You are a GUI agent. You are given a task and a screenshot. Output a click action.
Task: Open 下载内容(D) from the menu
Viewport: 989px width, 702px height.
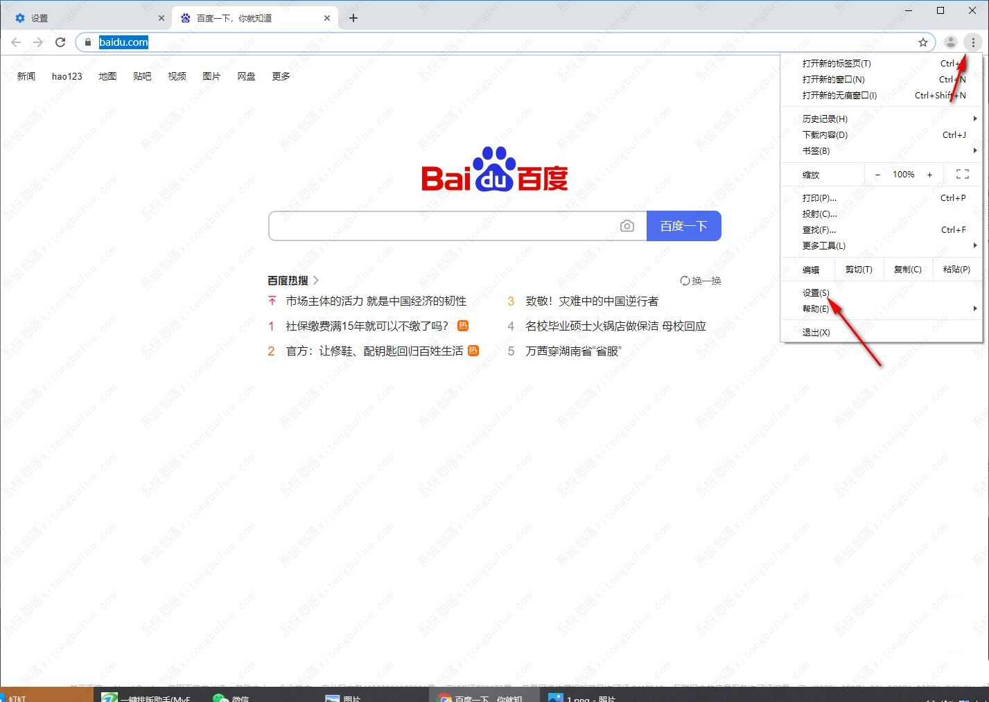coord(882,134)
